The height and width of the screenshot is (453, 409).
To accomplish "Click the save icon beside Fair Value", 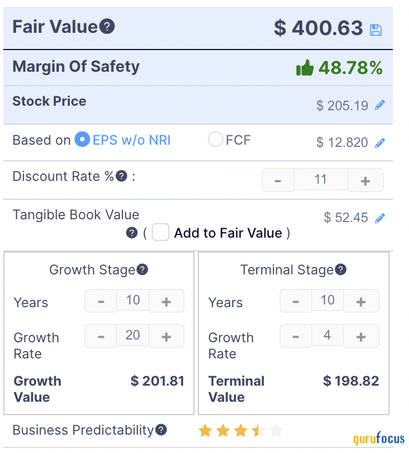I will (x=376, y=29).
